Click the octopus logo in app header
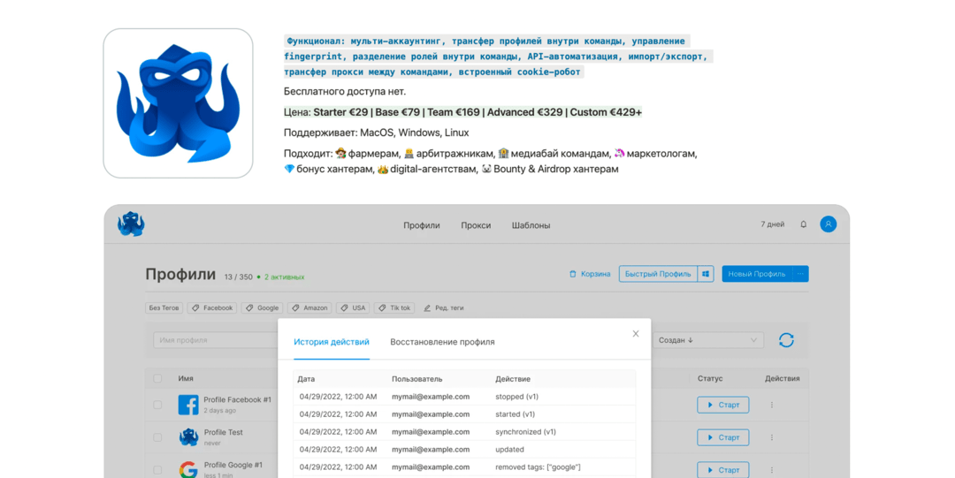The height and width of the screenshot is (478, 955). point(131,224)
